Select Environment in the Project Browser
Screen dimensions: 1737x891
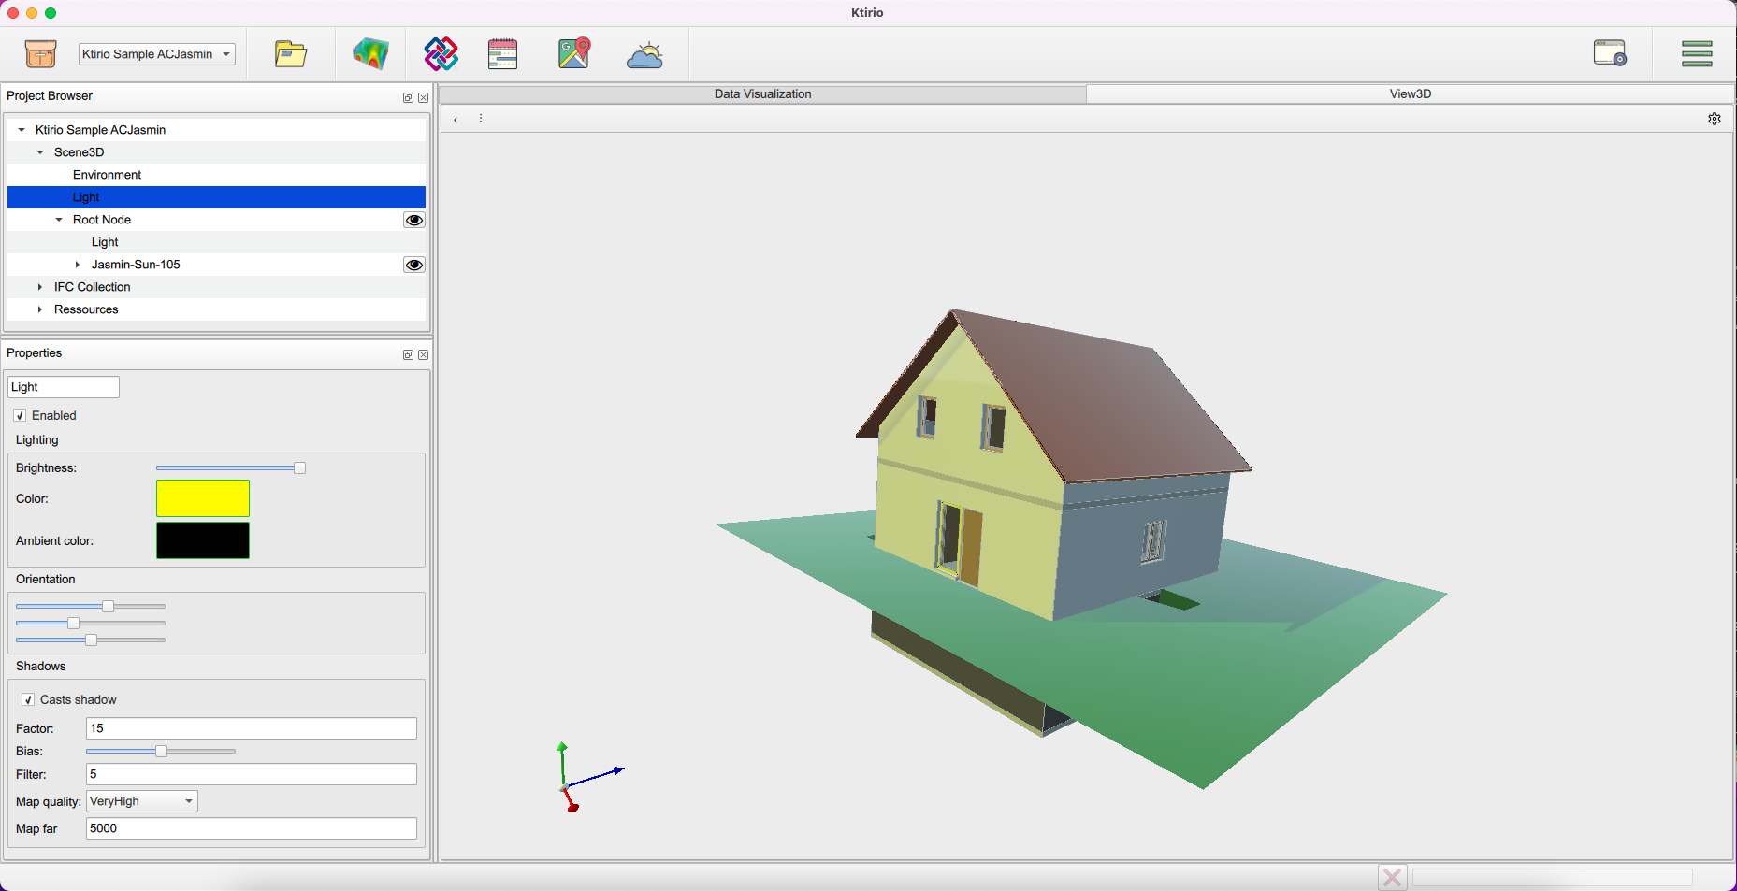[107, 175]
